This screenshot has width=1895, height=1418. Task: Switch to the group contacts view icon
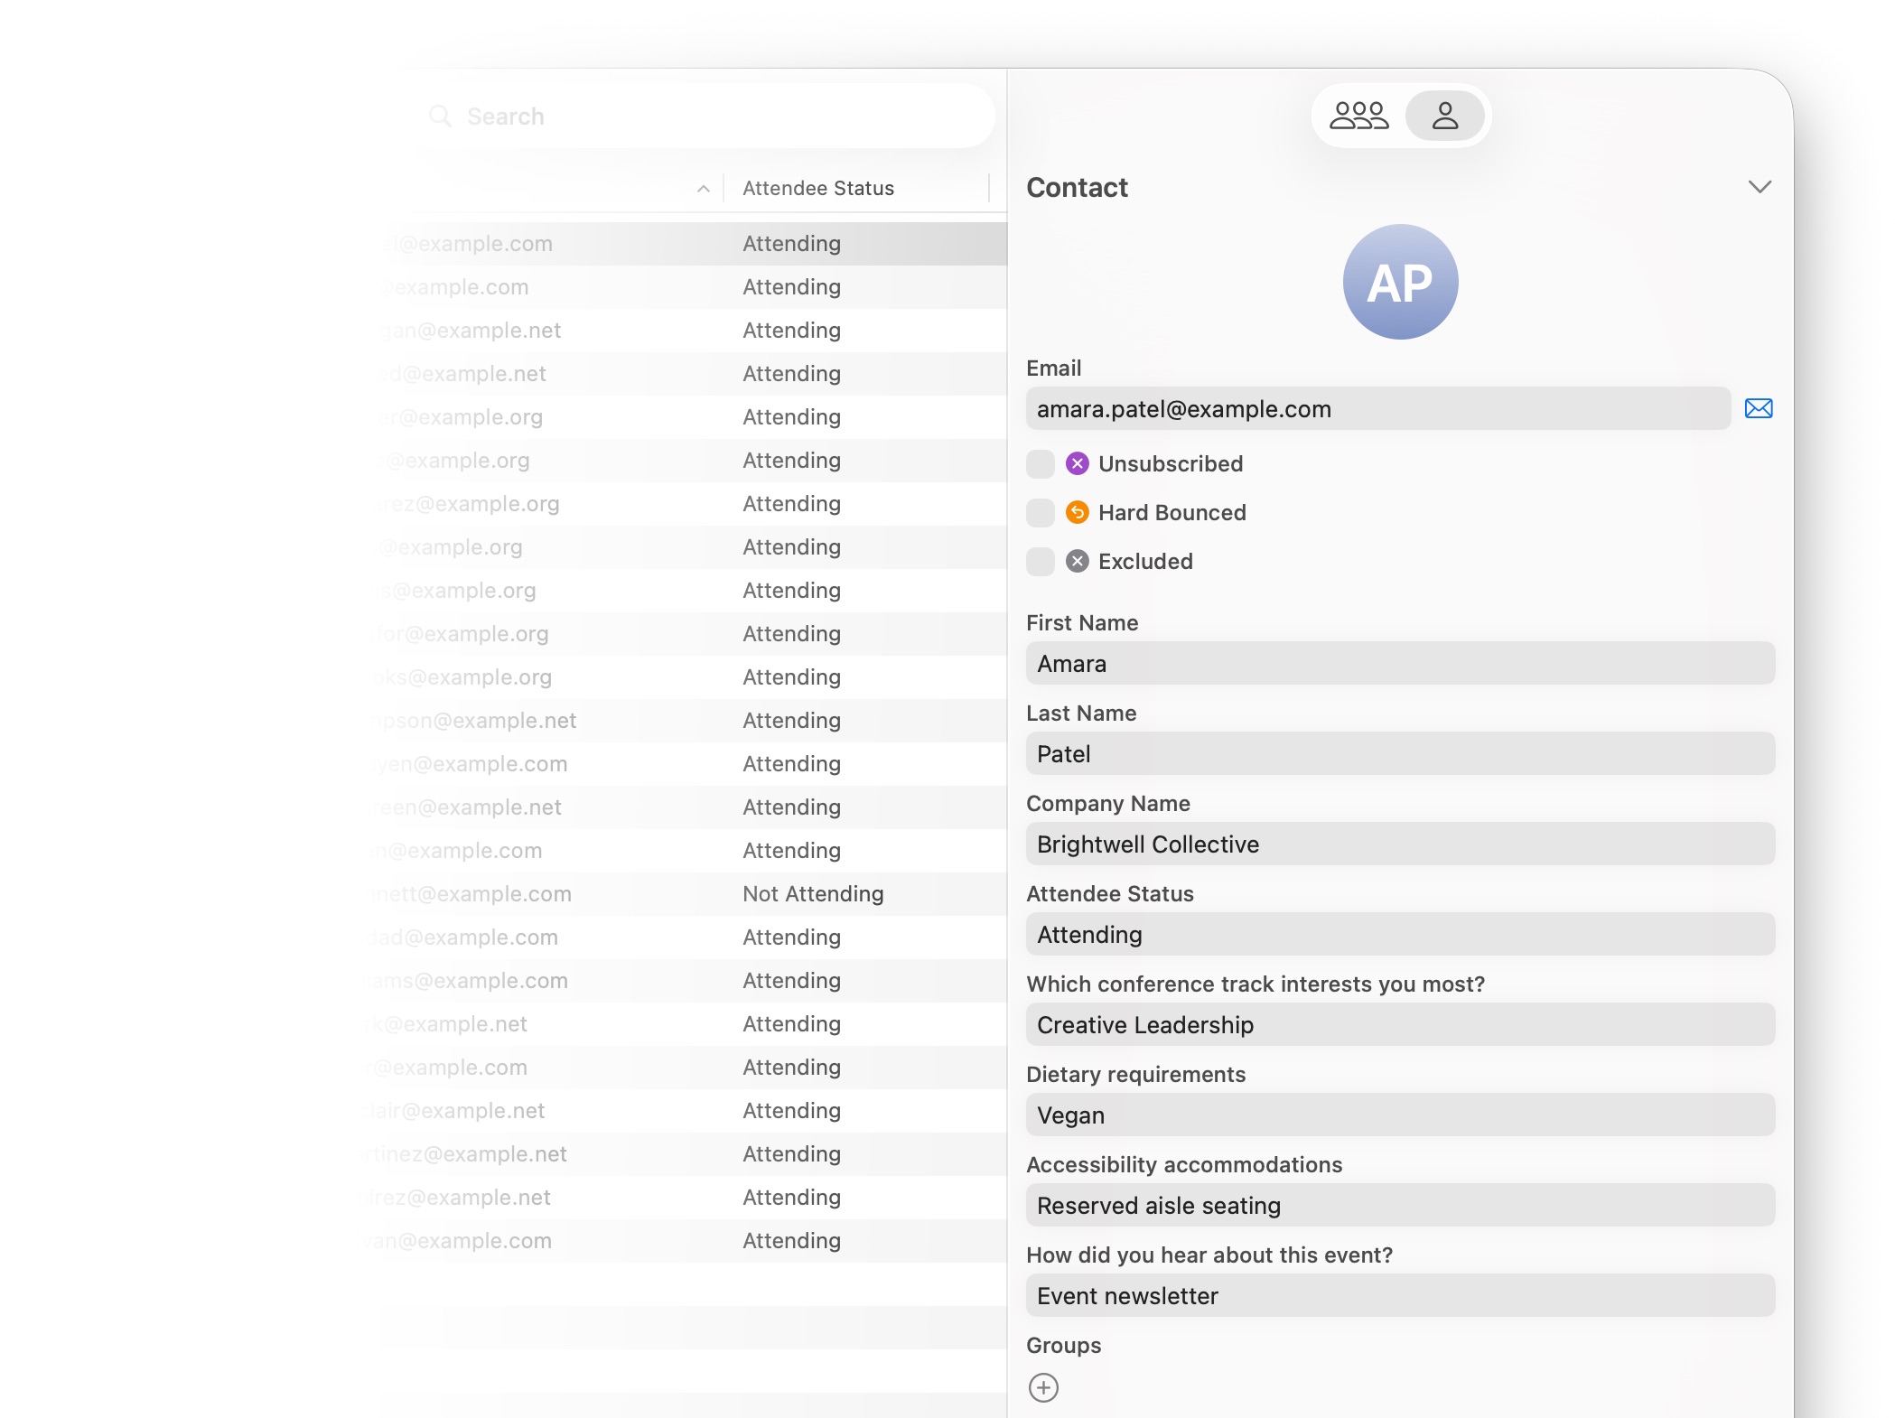(x=1358, y=116)
